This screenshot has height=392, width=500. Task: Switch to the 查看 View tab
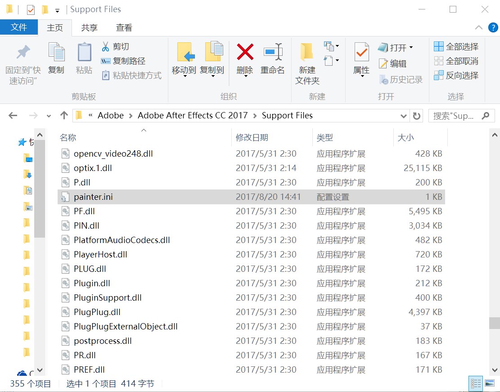click(x=124, y=28)
